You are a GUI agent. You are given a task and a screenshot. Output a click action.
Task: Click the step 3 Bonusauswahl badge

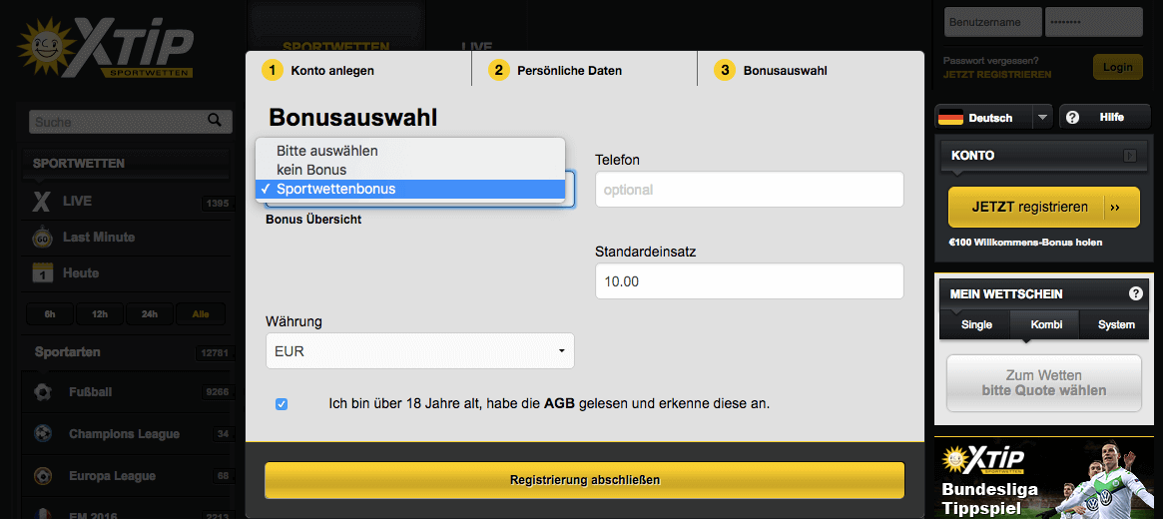coord(725,71)
